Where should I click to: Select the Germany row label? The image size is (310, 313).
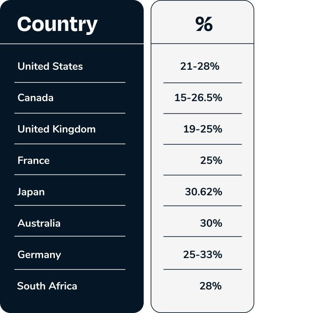coord(39,255)
